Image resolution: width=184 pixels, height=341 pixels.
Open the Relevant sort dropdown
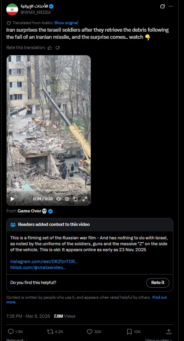coord(17,340)
